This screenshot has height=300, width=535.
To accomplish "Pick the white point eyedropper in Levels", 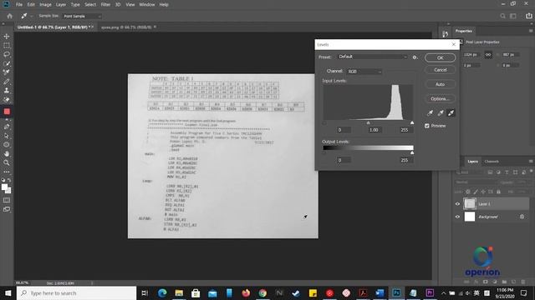I will tap(451, 113).
